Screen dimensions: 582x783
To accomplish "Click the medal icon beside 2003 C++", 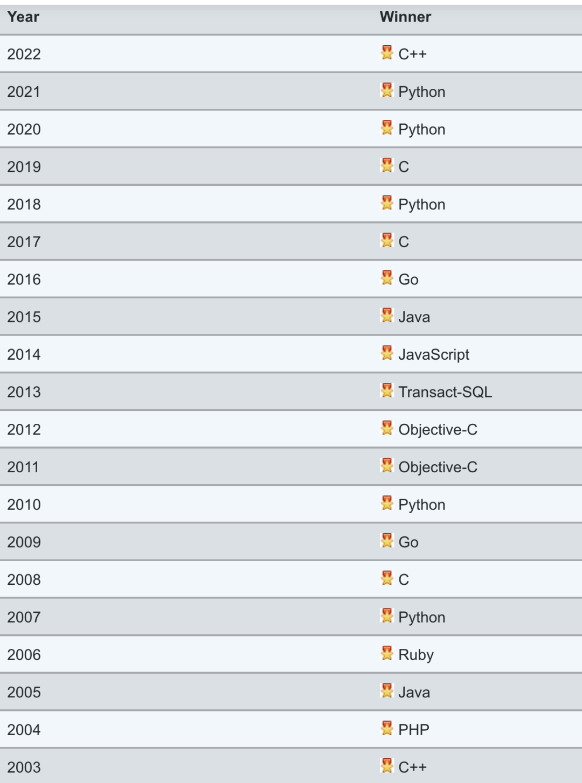I will pos(387,766).
